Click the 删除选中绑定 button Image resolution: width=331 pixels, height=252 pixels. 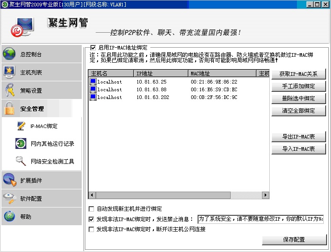[x=298, y=99]
